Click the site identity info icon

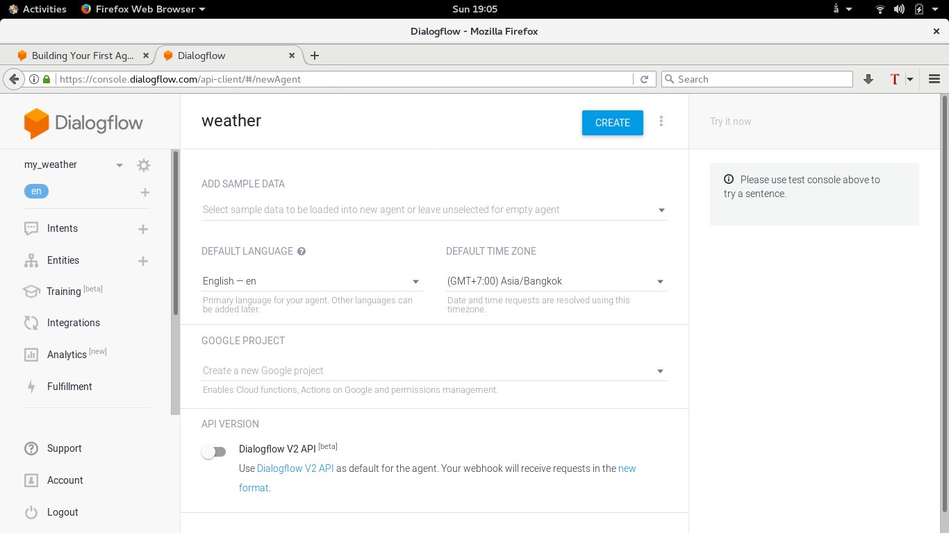34,79
